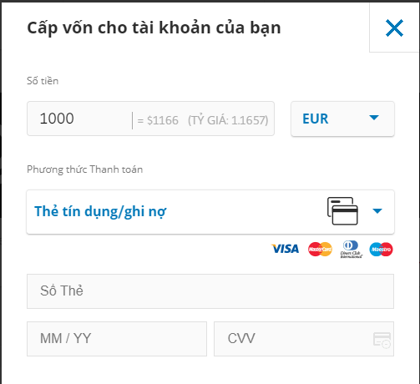The width and height of the screenshot is (420, 384).
Task: Click the converted amount = $1166 text
Action: 158,120
